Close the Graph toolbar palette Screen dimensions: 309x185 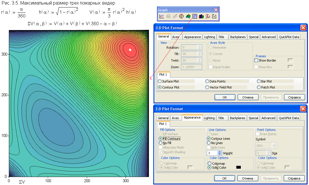216,10
